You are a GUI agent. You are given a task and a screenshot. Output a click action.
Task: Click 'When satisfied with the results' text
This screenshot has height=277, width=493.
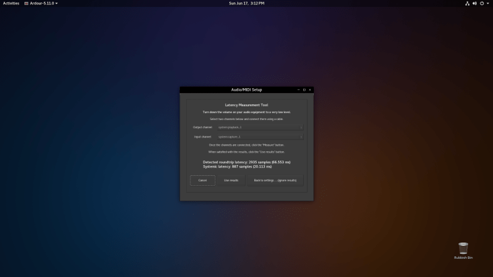click(247, 152)
